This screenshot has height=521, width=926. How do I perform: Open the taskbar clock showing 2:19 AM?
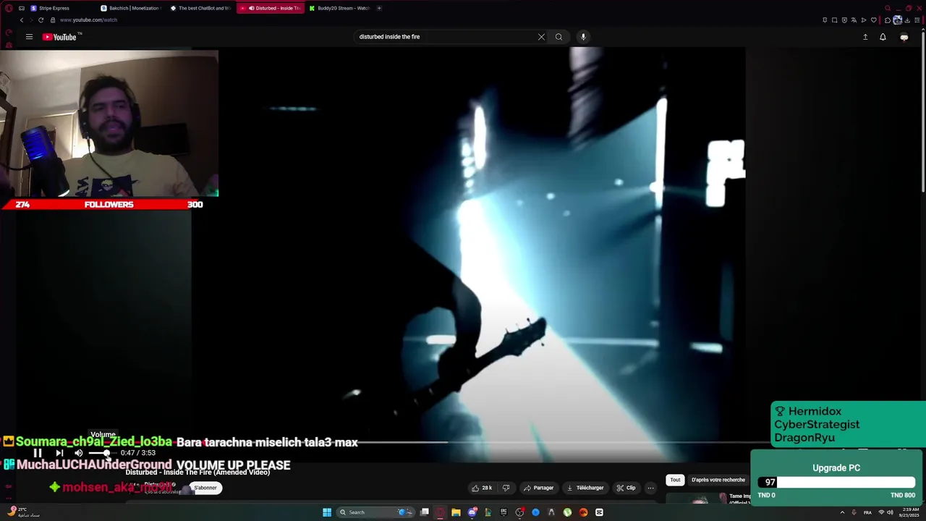910,512
